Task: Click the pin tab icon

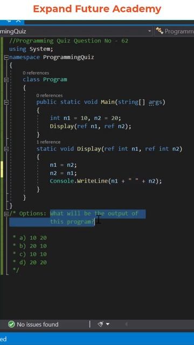Action: pyautogui.click(x=9, y=20)
